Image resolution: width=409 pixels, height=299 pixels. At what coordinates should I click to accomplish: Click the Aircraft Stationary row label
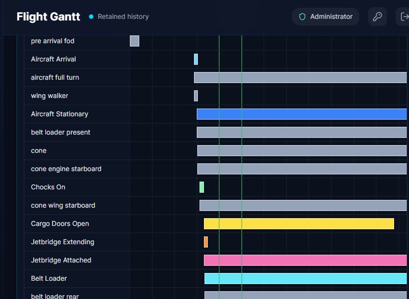pyautogui.click(x=60, y=114)
